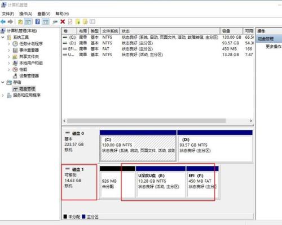
Task: Open Help via the question mark icon
Action: [38, 22]
